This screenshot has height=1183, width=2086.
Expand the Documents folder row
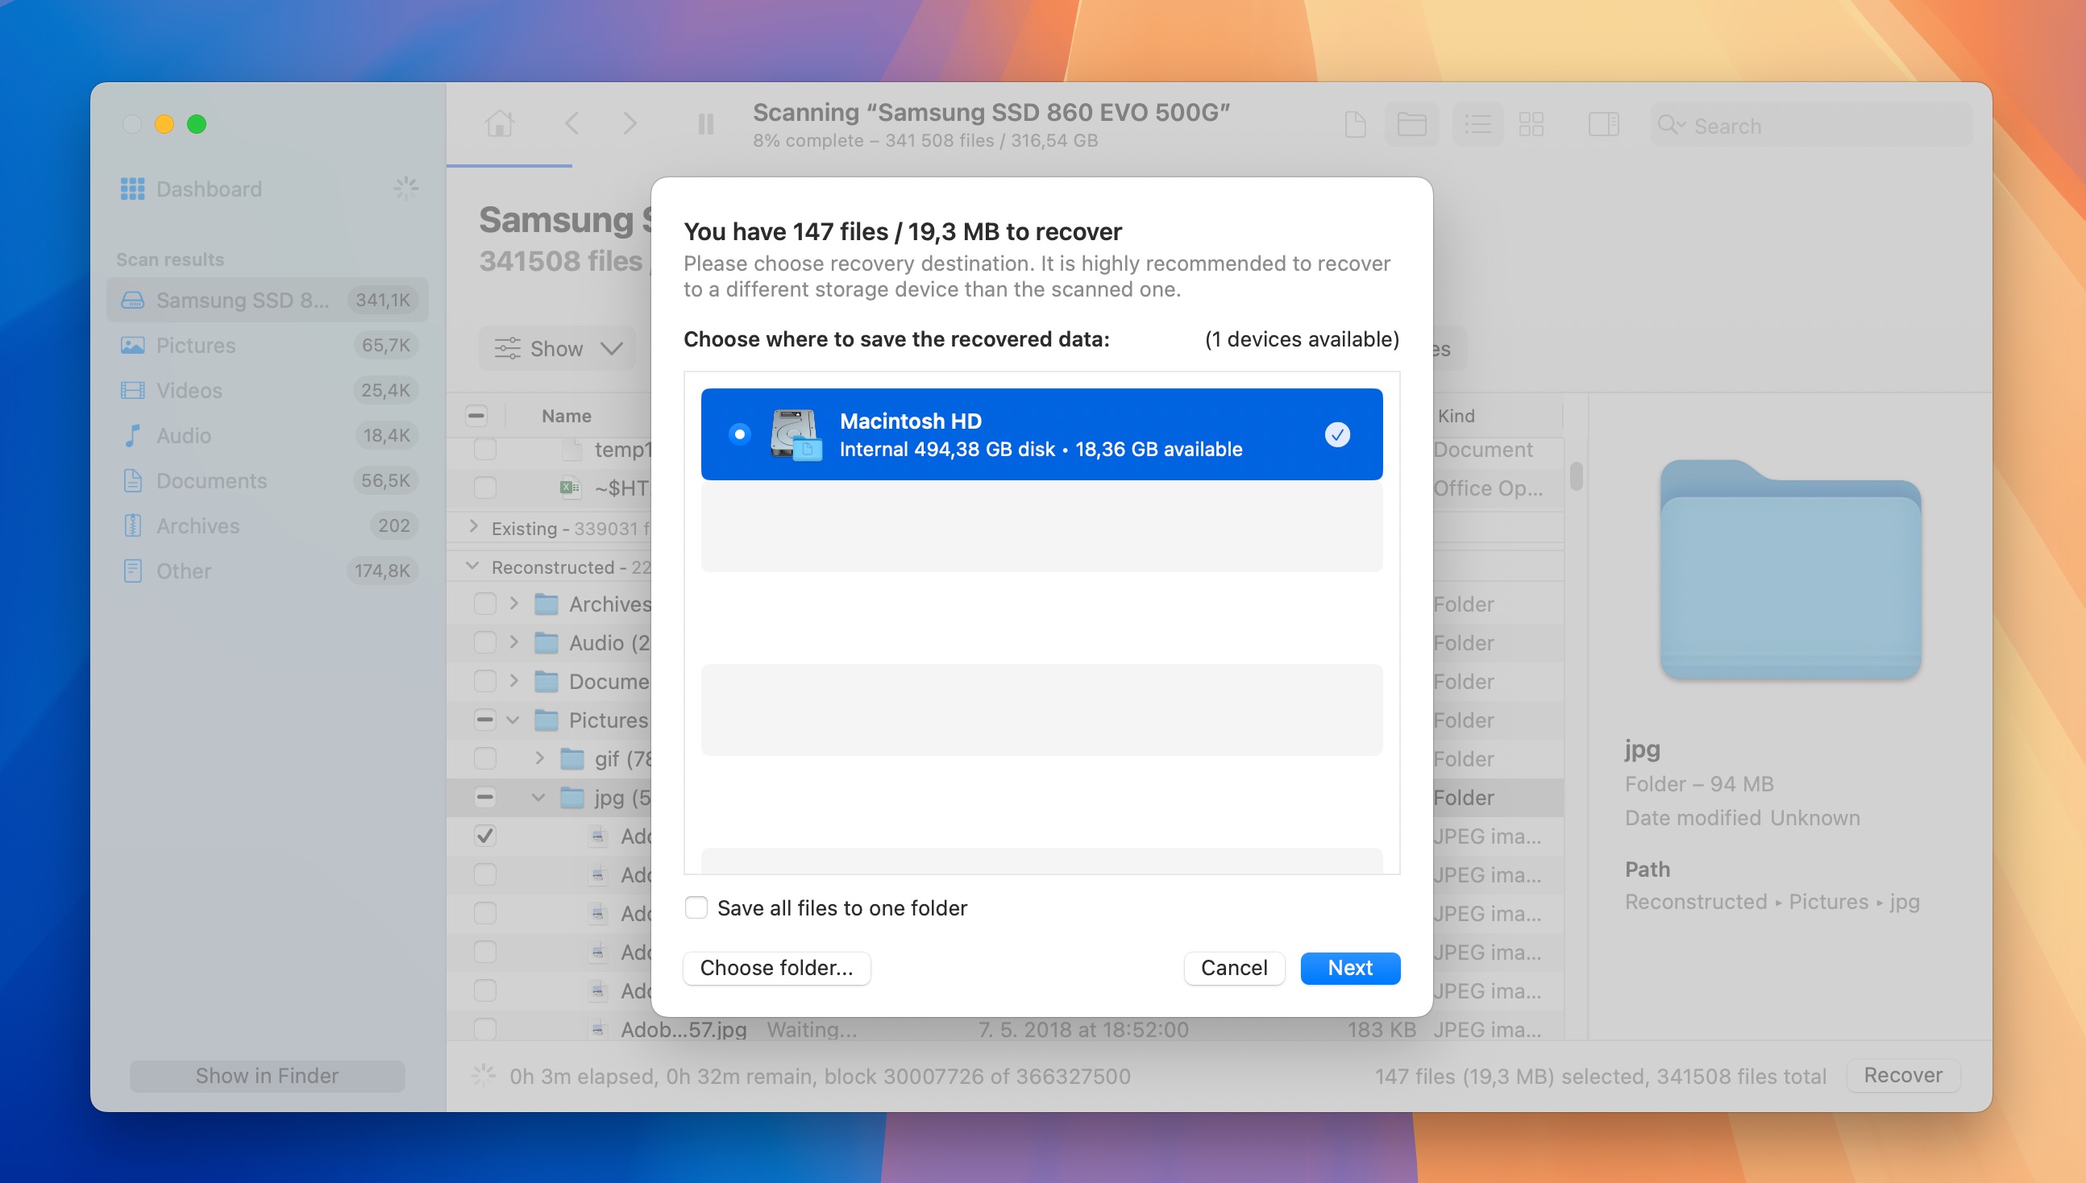click(x=514, y=681)
